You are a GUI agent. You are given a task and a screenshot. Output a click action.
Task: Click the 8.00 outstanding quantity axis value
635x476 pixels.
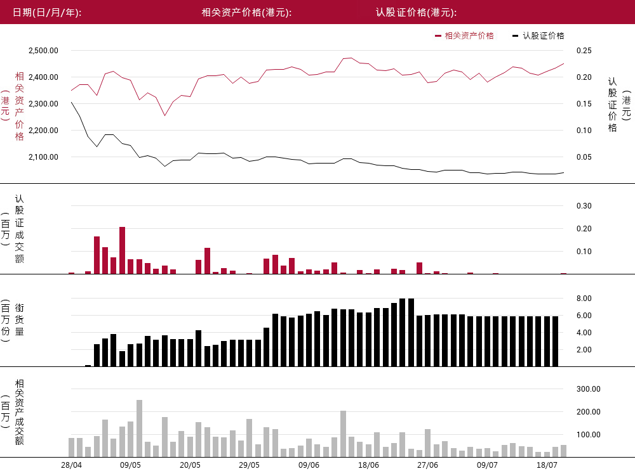[x=584, y=299]
